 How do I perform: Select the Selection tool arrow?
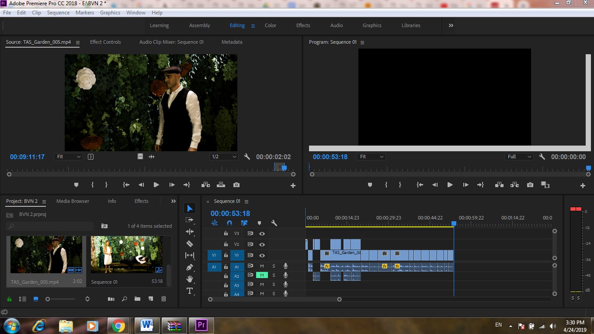pyautogui.click(x=190, y=209)
